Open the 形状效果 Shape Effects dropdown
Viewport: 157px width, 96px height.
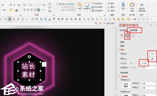[97, 10]
